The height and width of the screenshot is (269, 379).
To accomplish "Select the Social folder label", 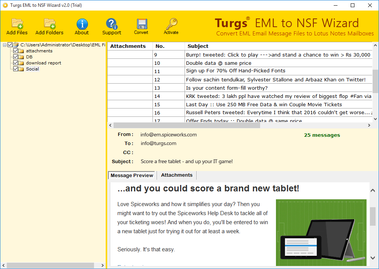I will click(x=32, y=69).
